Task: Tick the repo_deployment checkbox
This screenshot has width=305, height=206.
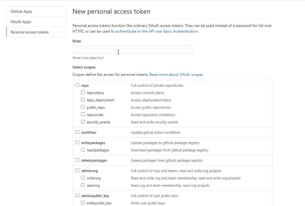Action: click(83, 100)
